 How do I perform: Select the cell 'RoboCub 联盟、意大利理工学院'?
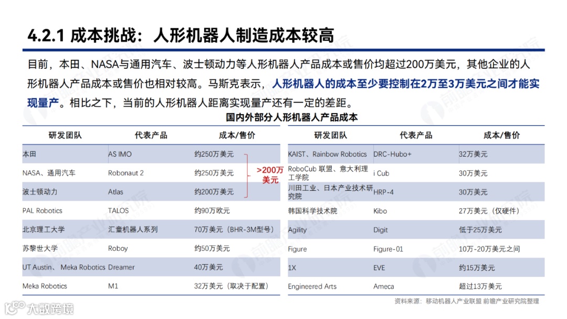[328, 173]
